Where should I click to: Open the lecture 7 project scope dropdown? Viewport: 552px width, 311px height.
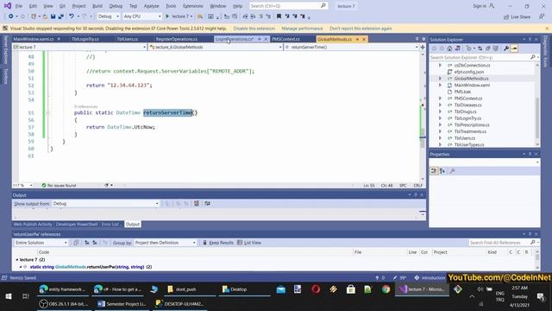[x=79, y=47]
